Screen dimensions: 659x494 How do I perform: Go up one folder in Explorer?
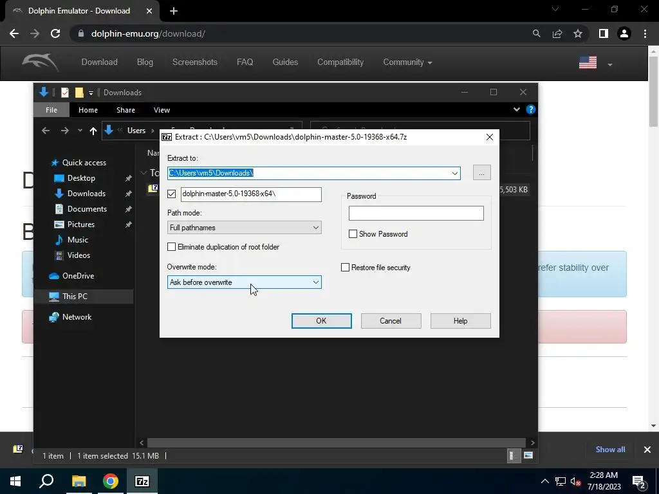(93, 131)
